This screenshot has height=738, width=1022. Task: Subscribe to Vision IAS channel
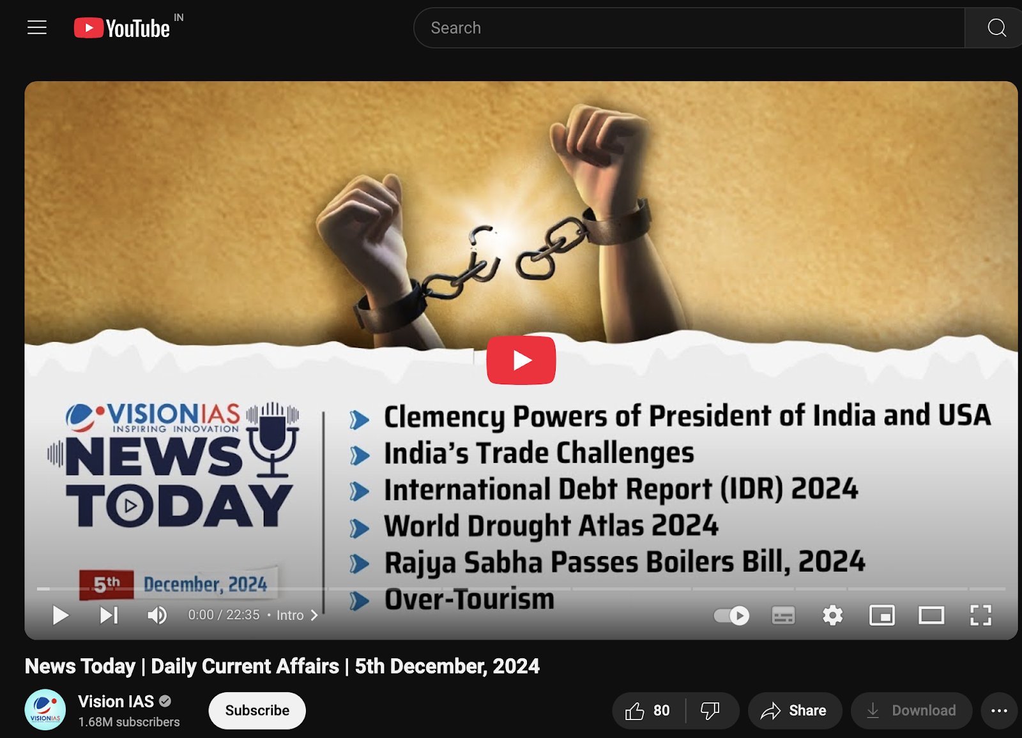tap(257, 711)
